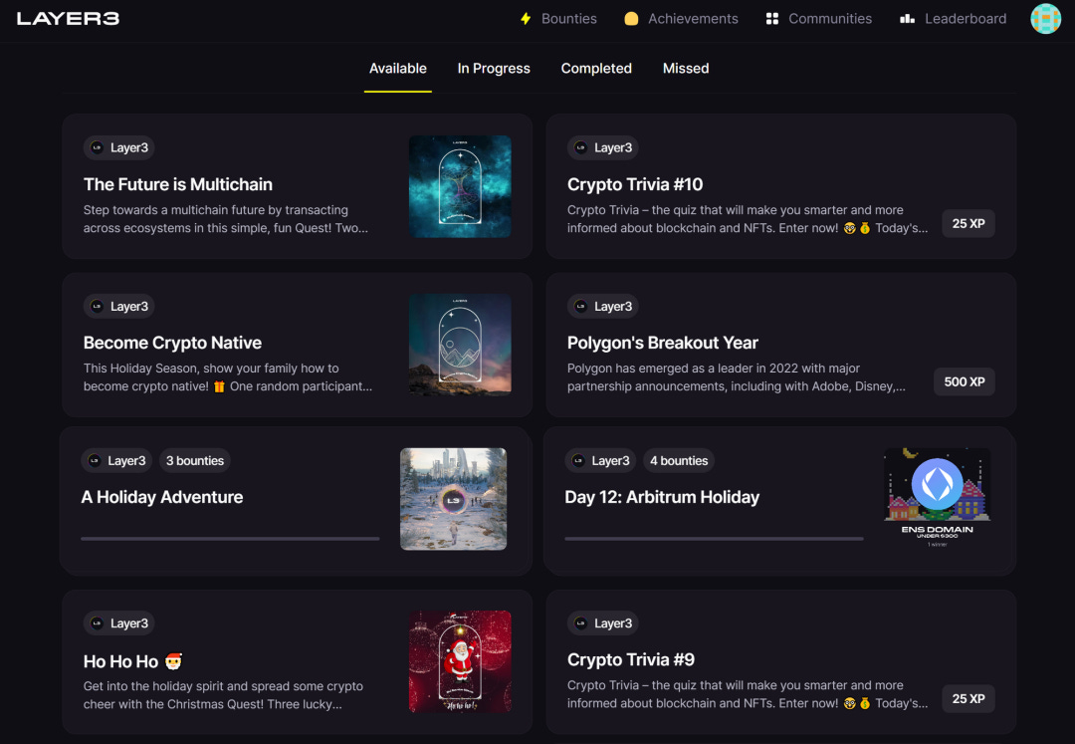Click the 500 XP badge on Polygon's Breakout Year
1075x744 pixels.
(x=964, y=381)
